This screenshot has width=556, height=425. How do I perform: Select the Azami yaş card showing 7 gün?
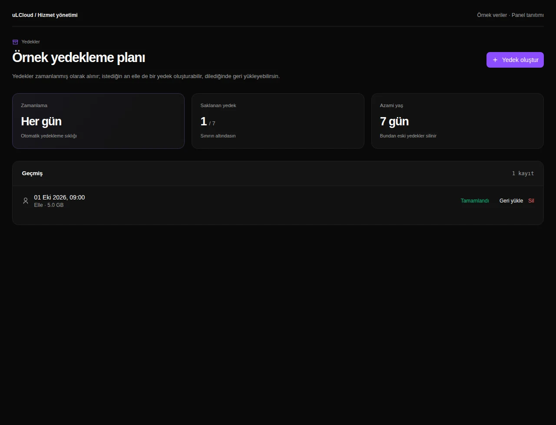tap(457, 121)
